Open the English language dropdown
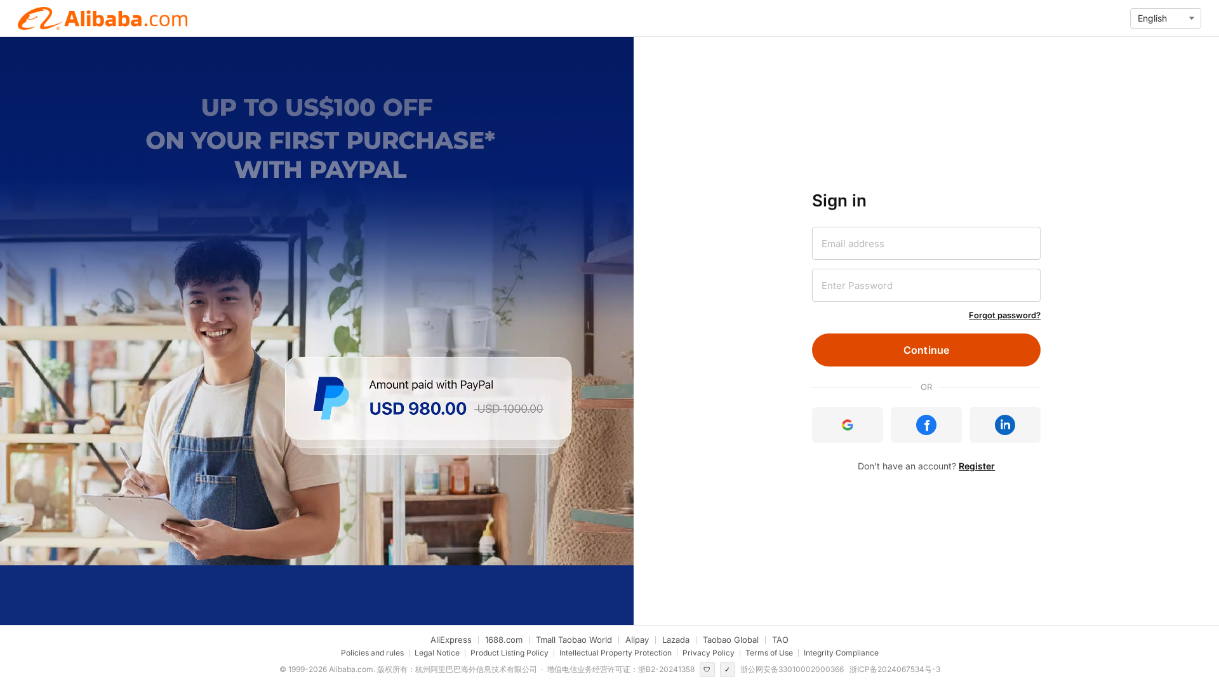 tap(1165, 18)
